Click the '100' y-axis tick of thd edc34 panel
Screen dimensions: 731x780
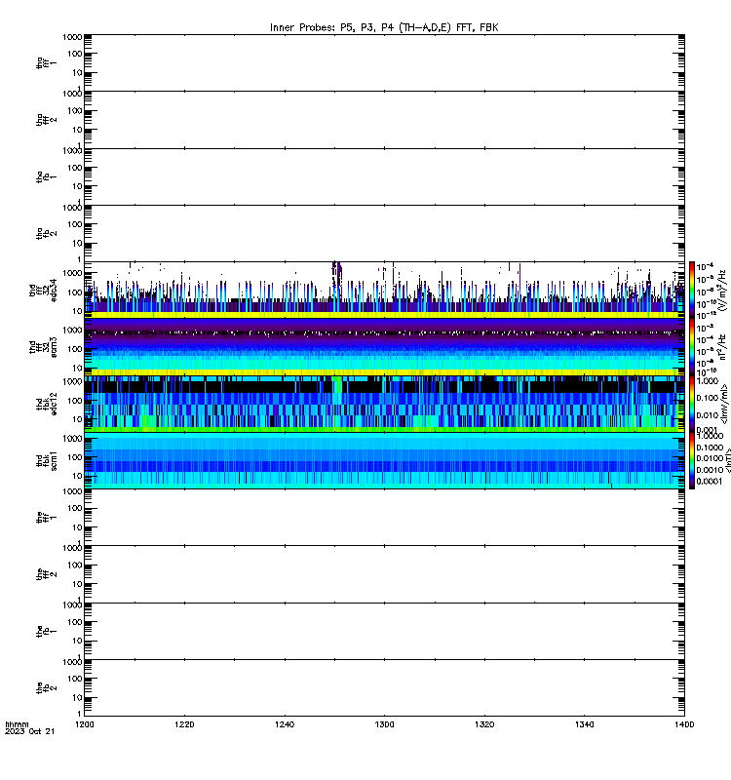[x=75, y=292]
